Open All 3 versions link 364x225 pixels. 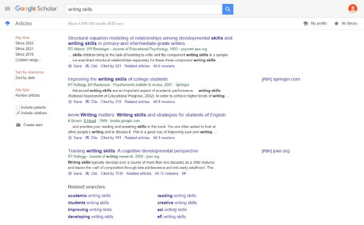164,138
